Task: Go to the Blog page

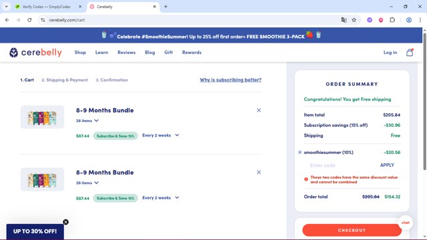Action: 149,52
